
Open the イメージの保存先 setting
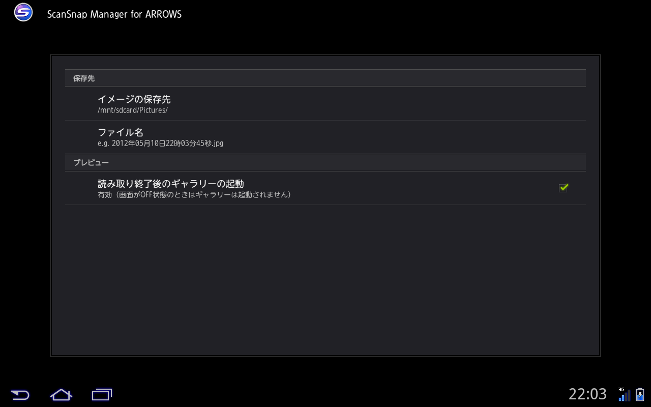pyautogui.click(x=325, y=104)
